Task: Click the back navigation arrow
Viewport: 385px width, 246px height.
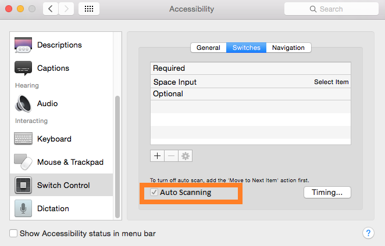Action: [x=51, y=9]
